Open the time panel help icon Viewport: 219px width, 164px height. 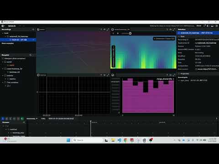217,118
